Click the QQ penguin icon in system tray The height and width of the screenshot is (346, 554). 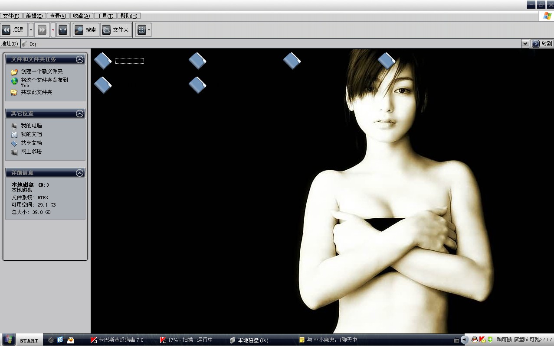tap(474, 340)
